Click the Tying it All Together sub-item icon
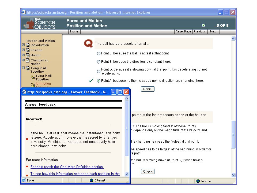257x193 pixels. click(x=33, y=77)
